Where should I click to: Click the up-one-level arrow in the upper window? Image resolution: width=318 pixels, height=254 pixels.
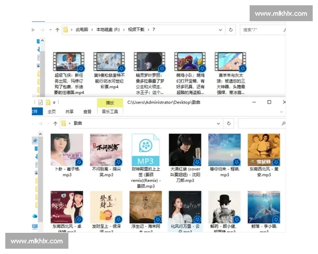click(57, 30)
